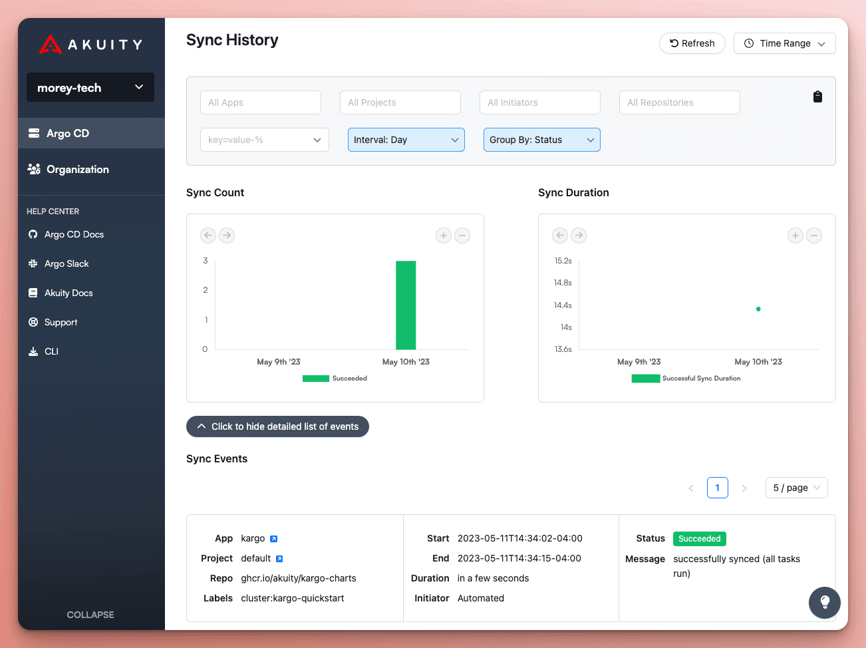Open the 5 / page size selector

coord(796,488)
